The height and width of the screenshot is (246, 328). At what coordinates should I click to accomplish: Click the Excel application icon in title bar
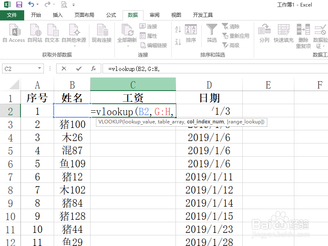pyautogui.click(x=7, y=5)
